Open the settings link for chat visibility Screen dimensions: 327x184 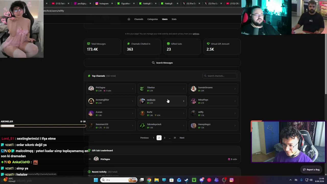click(196, 34)
